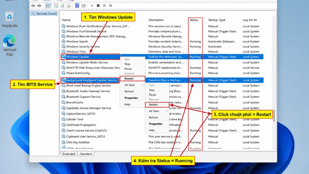
Task: Click the gear icon beside CaptureService_2d753
Action: [63, 113]
